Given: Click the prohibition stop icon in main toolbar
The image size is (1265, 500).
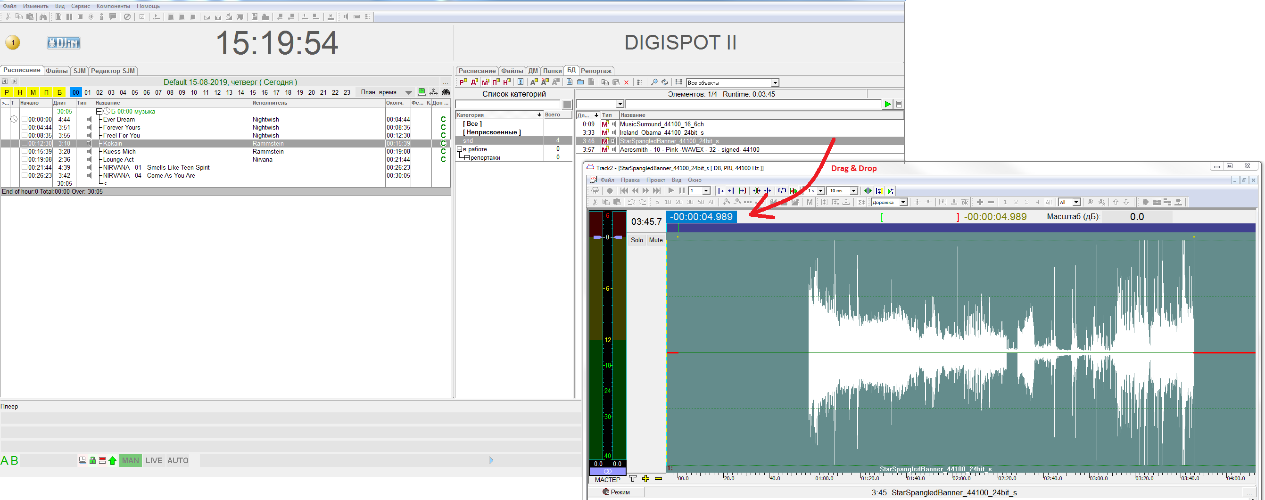Looking at the screenshot, I should (127, 16).
